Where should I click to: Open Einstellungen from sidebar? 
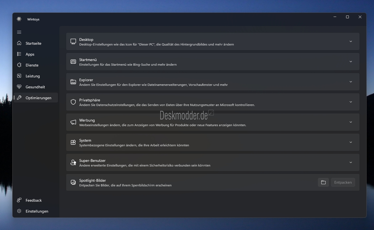(36, 211)
